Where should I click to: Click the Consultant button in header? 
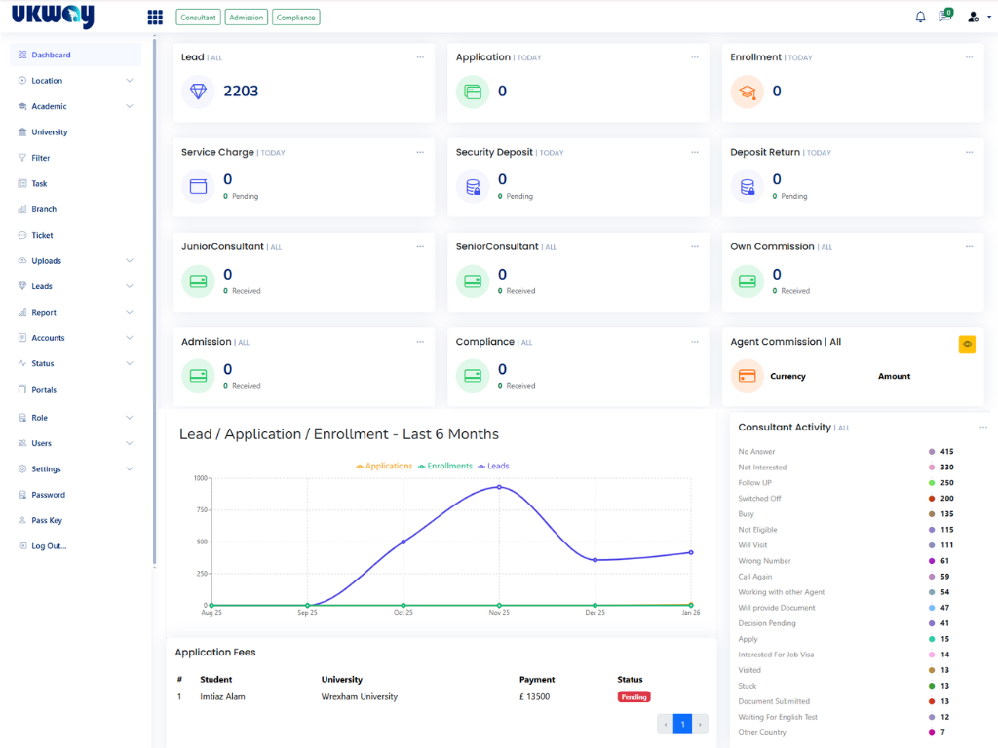coord(198,18)
